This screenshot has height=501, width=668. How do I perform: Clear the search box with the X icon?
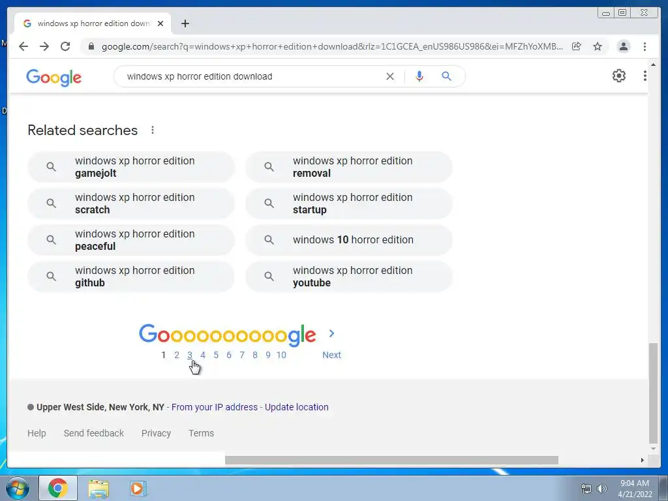coord(390,76)
